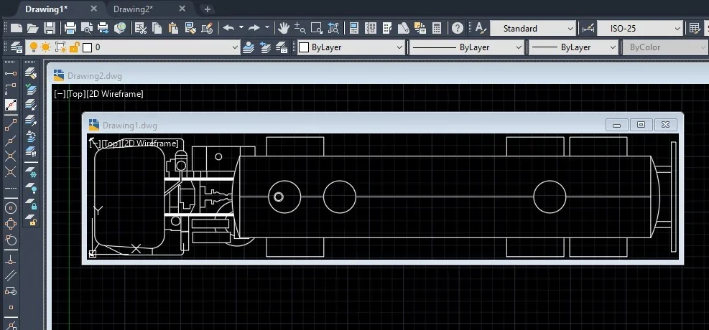The width and height of the screenshot is (709, 330).
Task: Open the Block Editor pencil icon
Action: coord(207,28)
